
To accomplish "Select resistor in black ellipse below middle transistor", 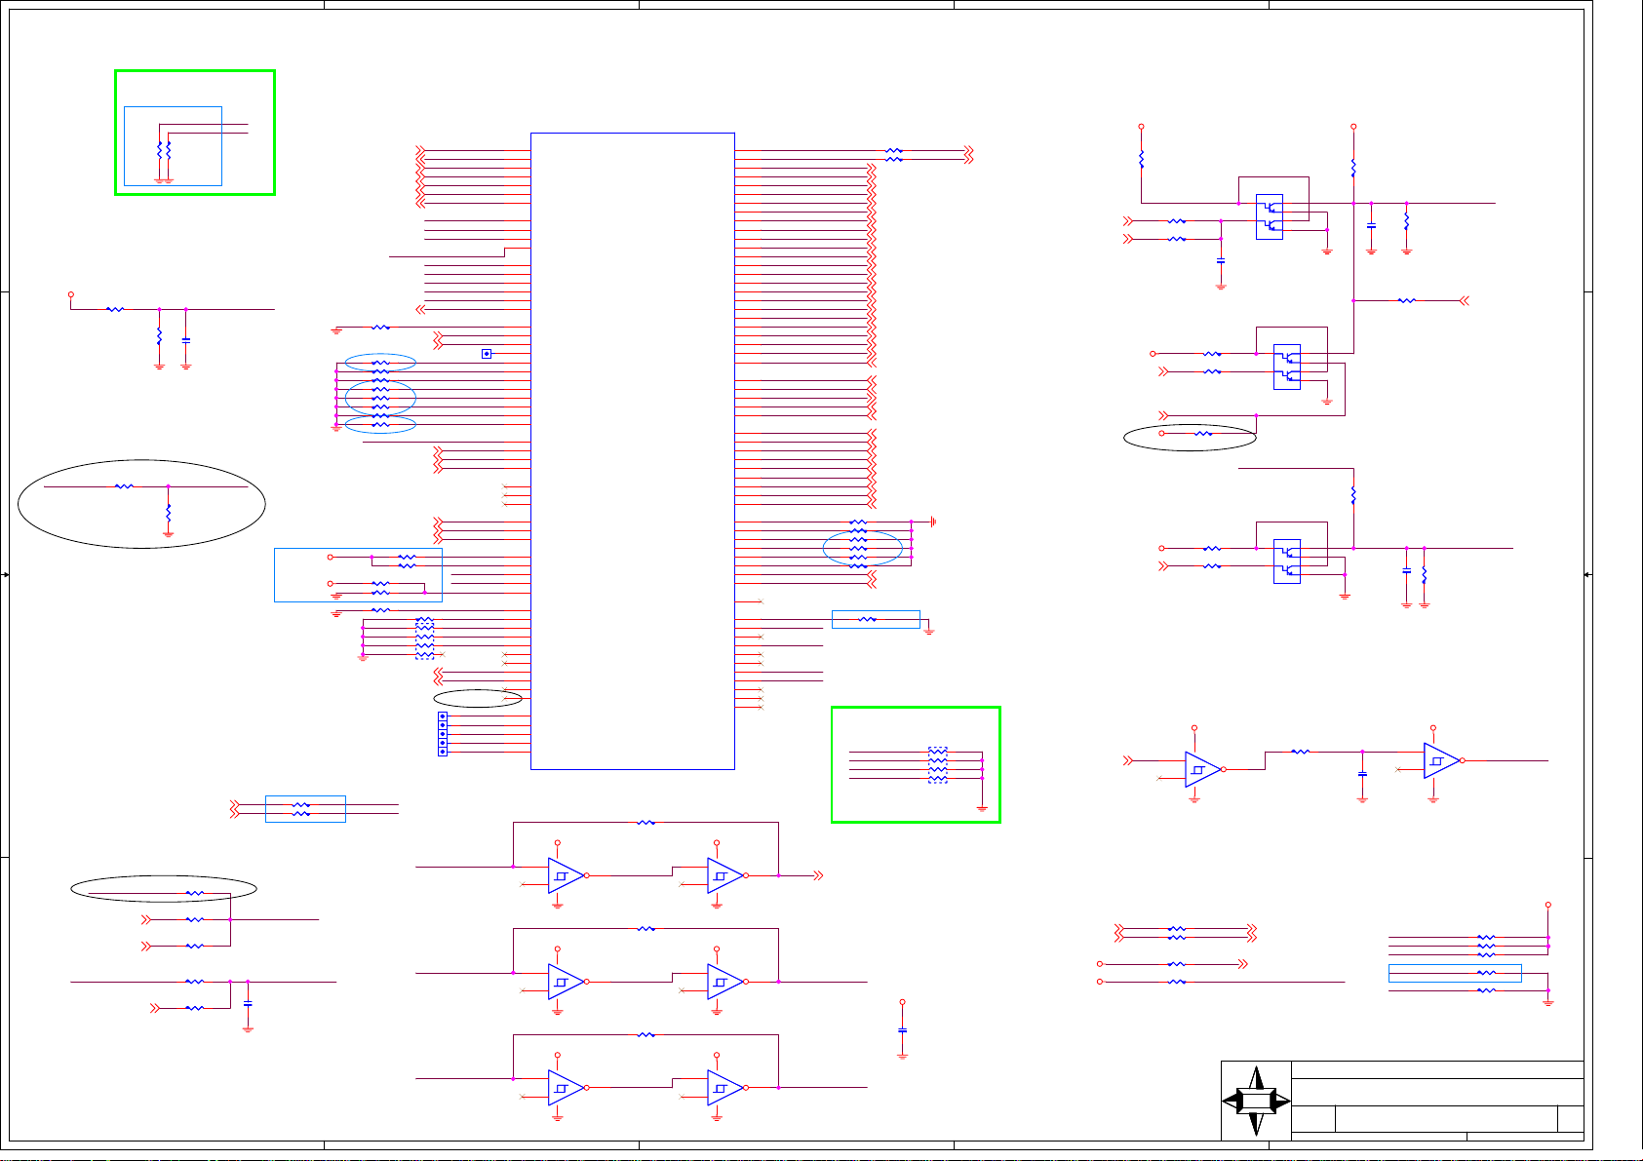I will (x=1204, y=434).
